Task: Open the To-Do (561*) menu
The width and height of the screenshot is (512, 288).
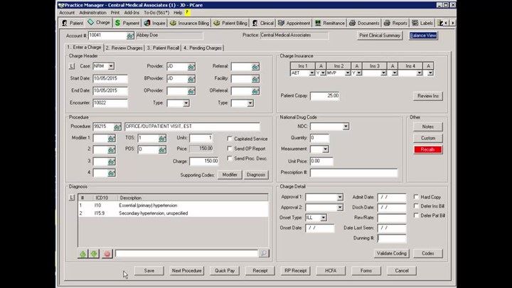Action: coord(156,13)
